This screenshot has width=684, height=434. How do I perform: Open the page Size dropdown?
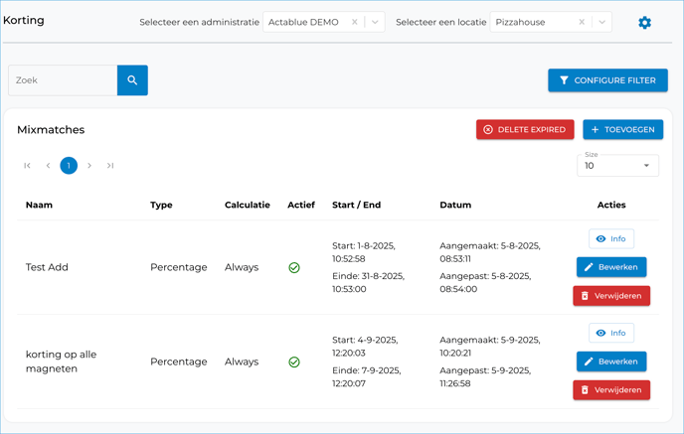point(617,166)
